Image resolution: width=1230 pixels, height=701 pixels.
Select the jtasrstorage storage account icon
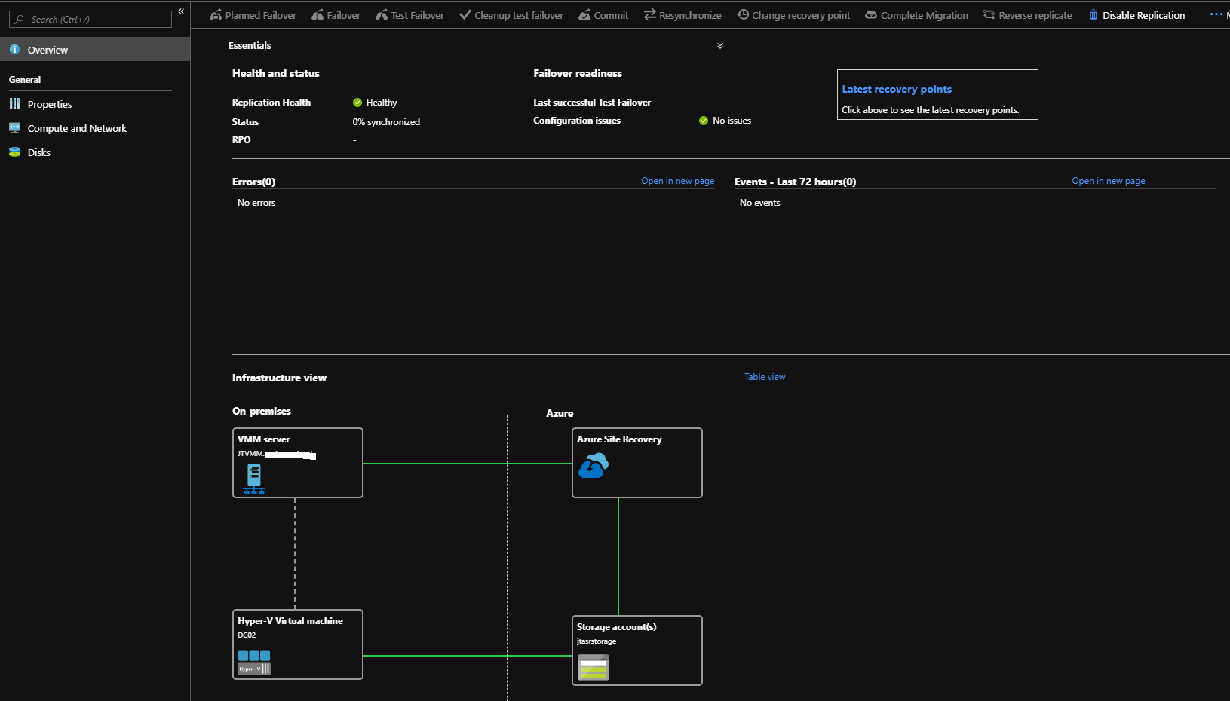tap(594, 668)
